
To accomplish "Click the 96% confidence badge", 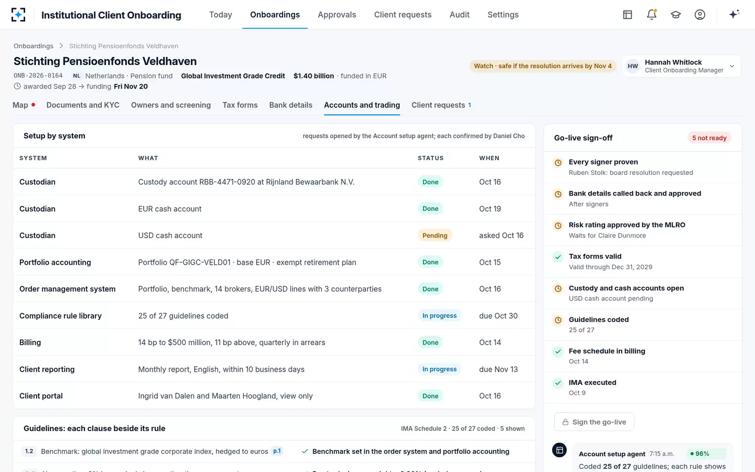I will (707, 454).
